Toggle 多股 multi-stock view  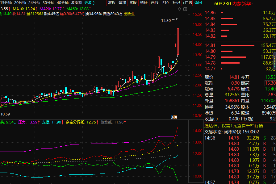coord(133,3)
